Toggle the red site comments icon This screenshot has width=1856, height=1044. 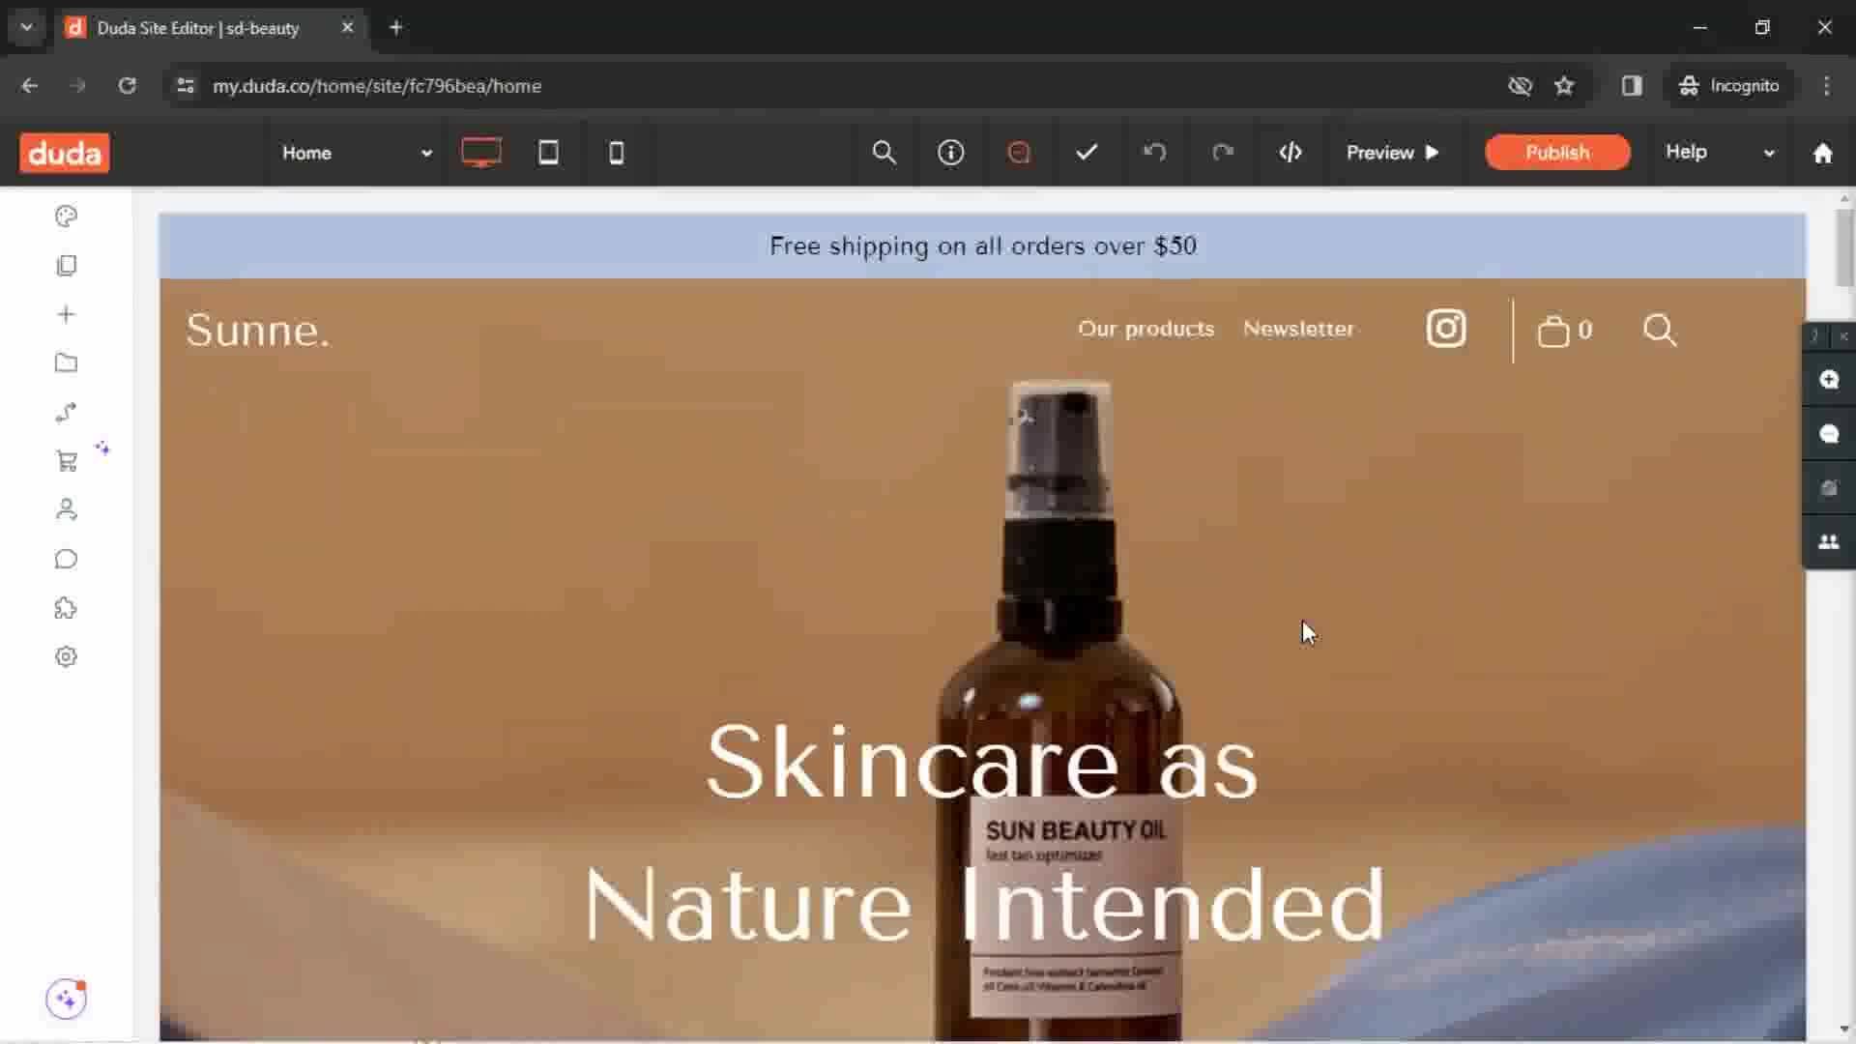click(x=1019, y=153)
